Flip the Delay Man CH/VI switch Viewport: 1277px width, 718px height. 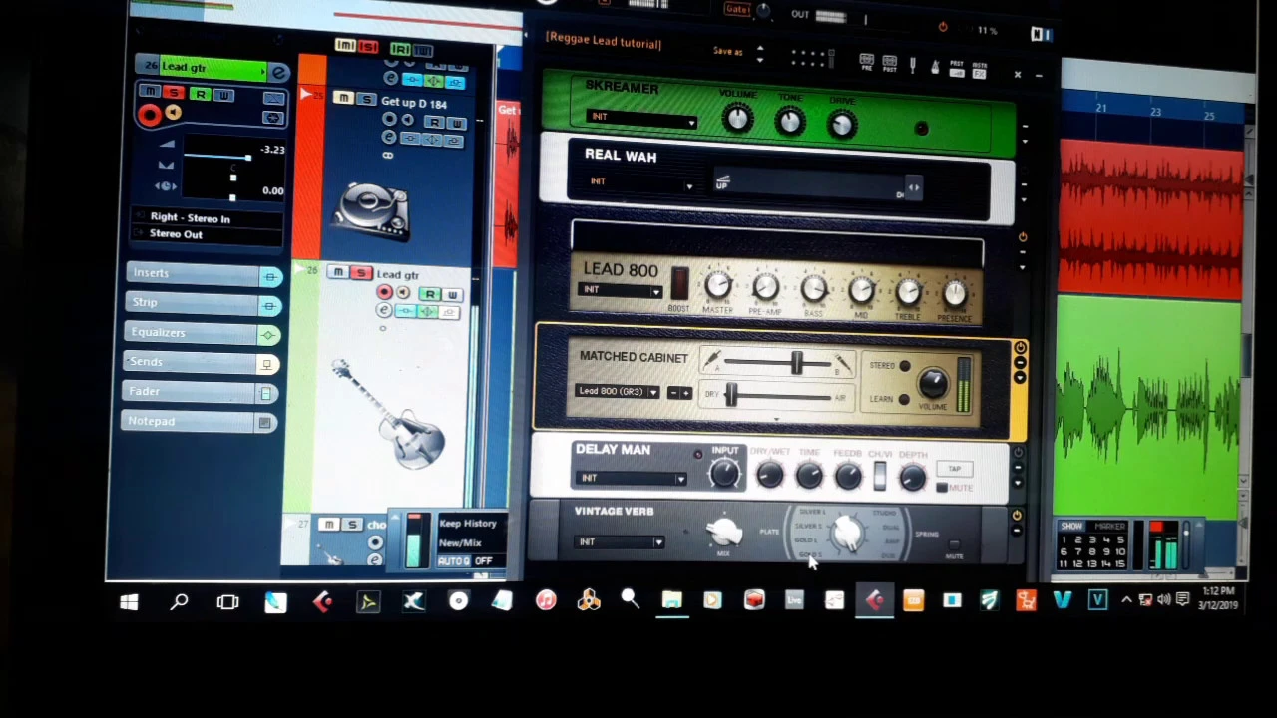(x=879, y=476)
